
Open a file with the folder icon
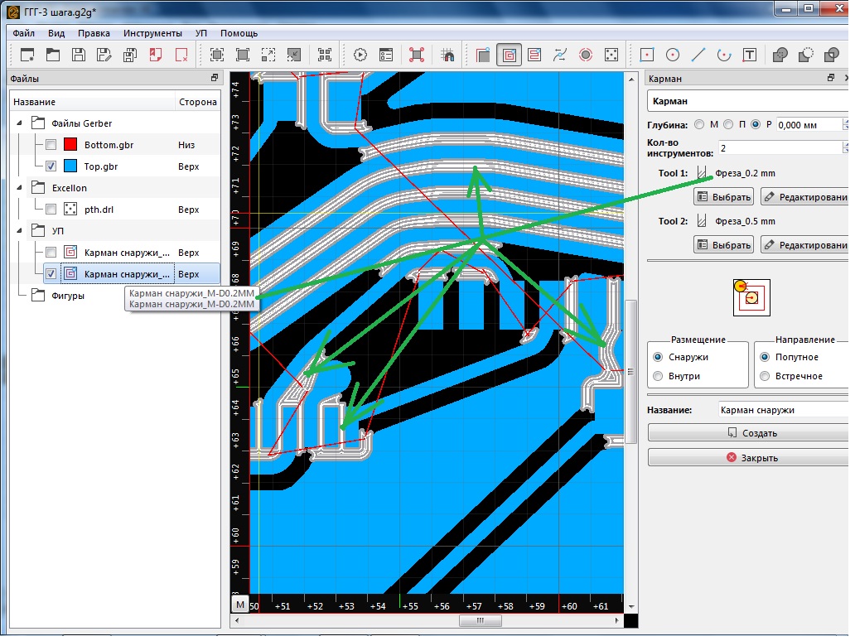[53, 55]
